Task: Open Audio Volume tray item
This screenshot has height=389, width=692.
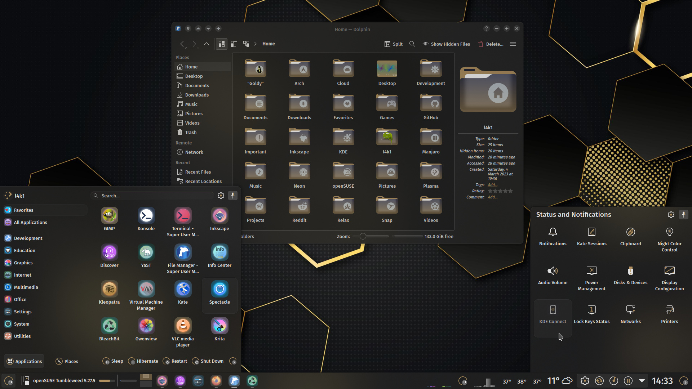Action: (x=553, y=276)
